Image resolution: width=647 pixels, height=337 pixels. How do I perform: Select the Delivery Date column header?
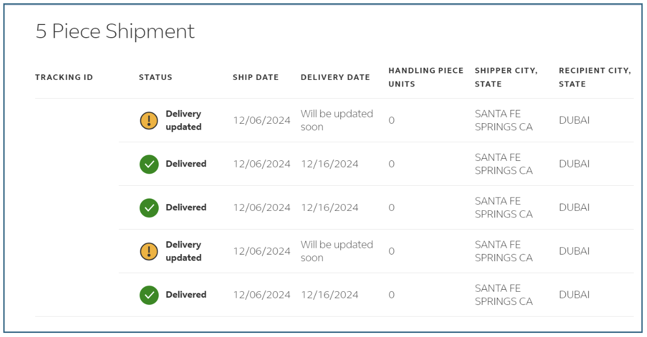(x=335, y=77)
